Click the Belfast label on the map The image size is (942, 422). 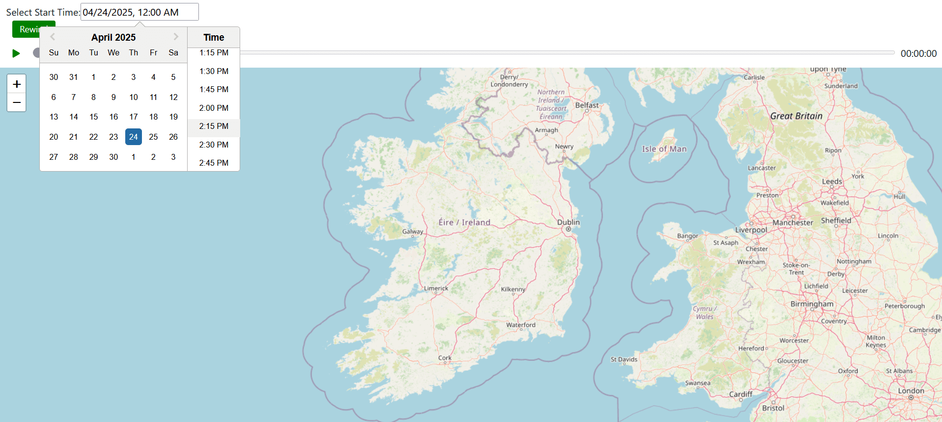click(587, 105)
